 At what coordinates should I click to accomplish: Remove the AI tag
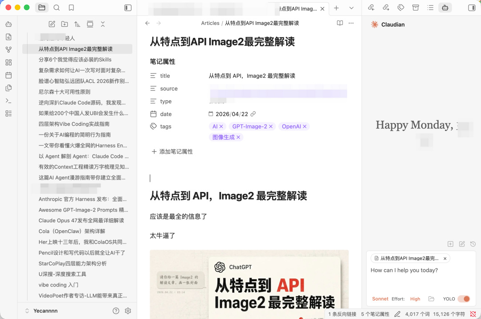click(221, 127)
